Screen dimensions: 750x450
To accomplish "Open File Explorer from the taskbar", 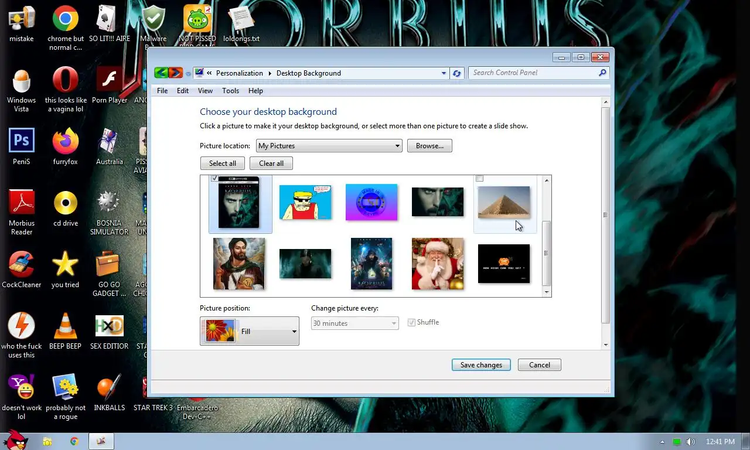I will [x=47, y=441].
